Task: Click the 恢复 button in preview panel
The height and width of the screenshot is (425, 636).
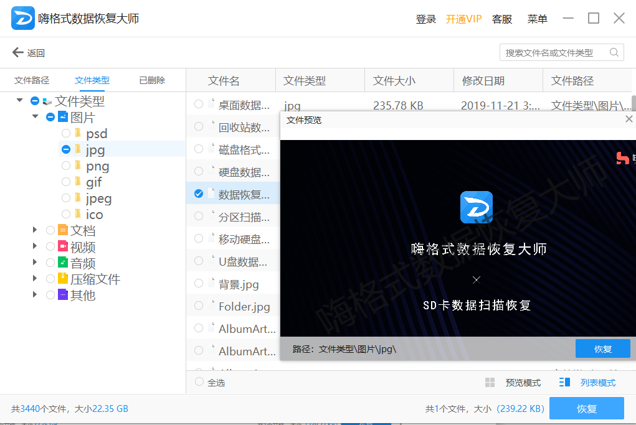Action: [x=603, y=349]
